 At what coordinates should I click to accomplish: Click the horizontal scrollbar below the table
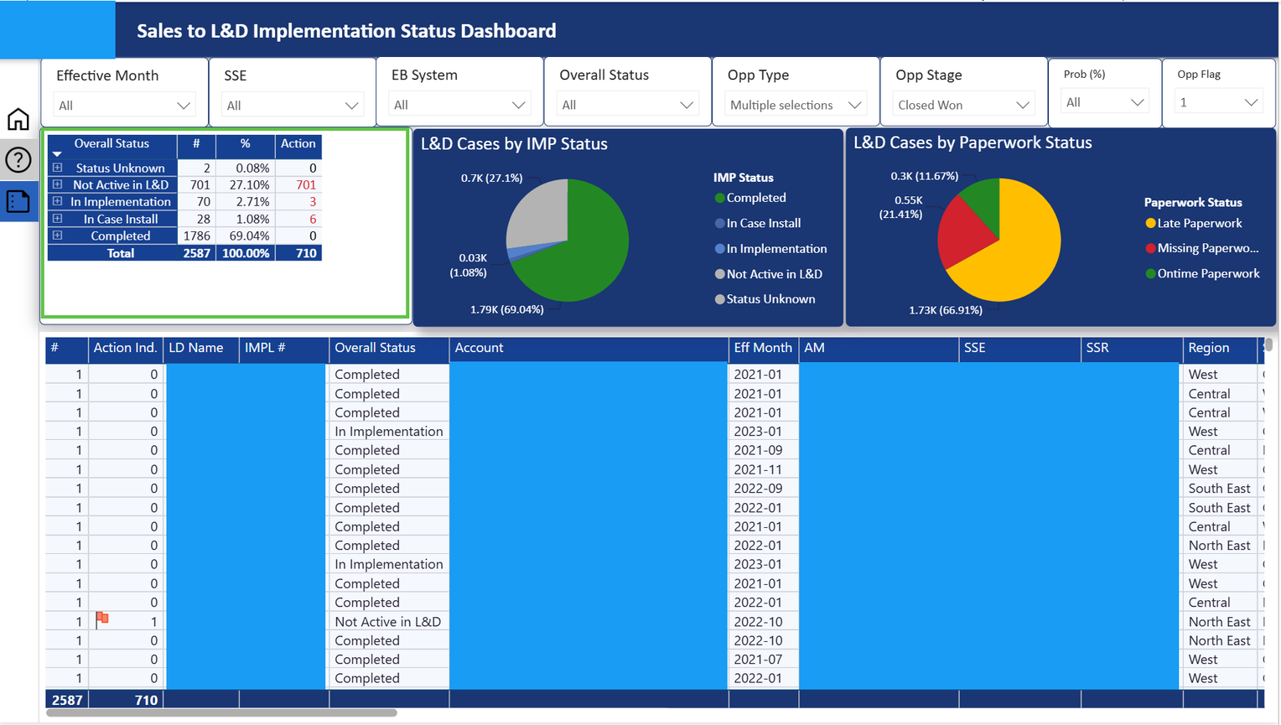(x=221, y=713)
